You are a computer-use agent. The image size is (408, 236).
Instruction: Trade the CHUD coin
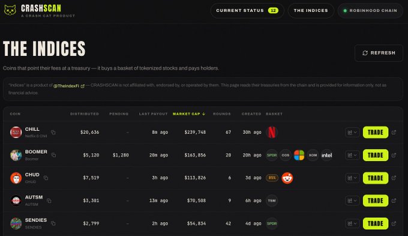click(376, 178)
